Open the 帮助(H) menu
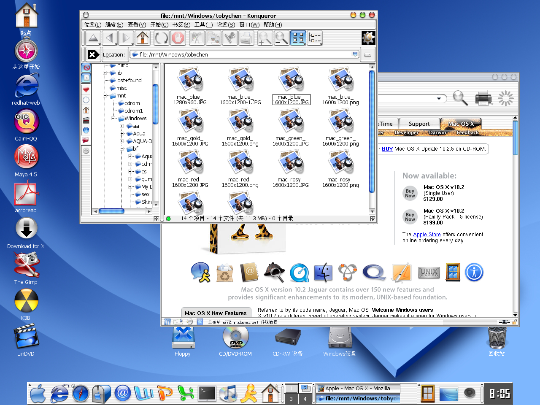The image size is (540, 405). [x=273, y=25]
